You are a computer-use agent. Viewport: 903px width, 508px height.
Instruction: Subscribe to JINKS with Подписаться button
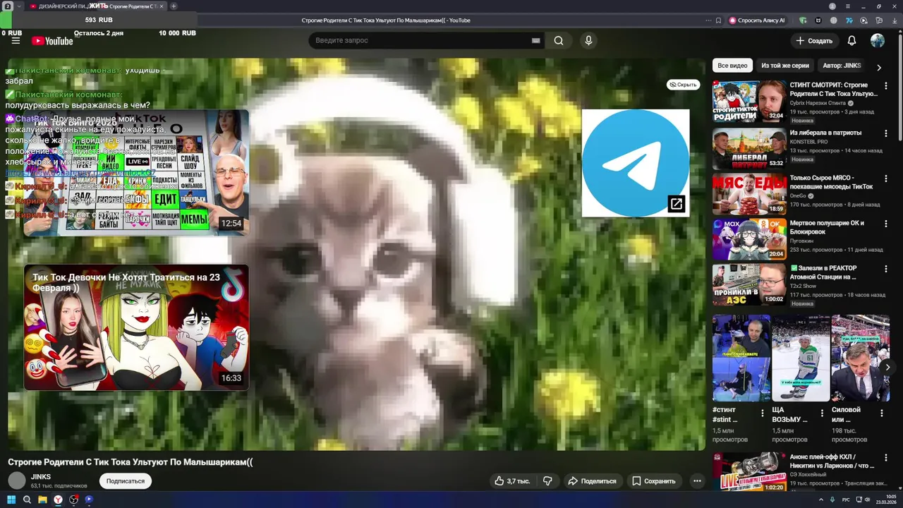point(126,481)
